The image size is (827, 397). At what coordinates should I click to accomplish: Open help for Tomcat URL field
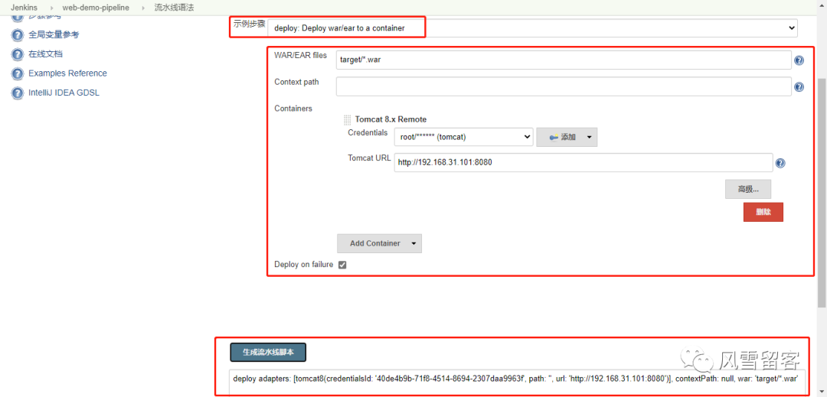coord(781,163)
